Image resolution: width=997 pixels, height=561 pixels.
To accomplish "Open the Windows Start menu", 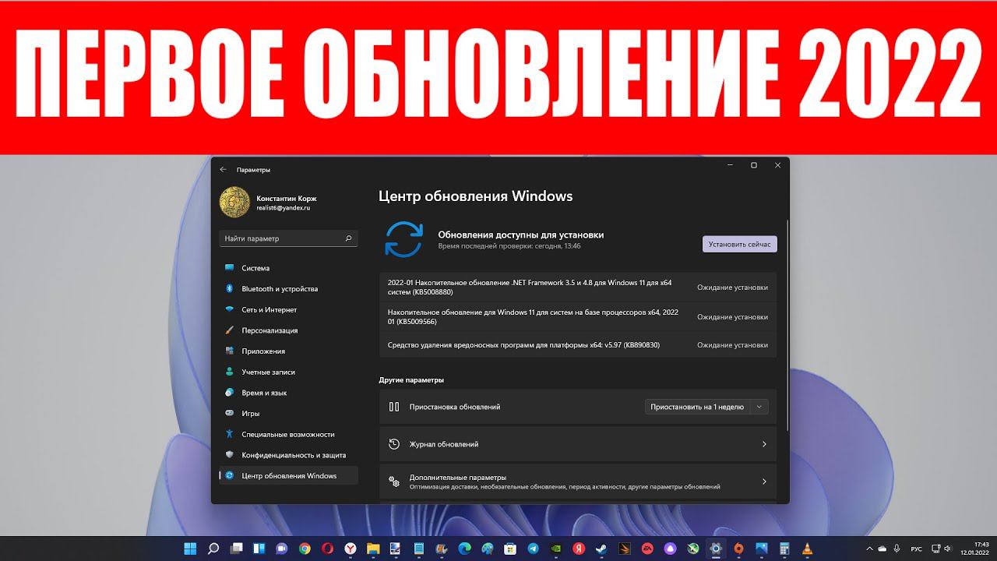I will point(190,548).
